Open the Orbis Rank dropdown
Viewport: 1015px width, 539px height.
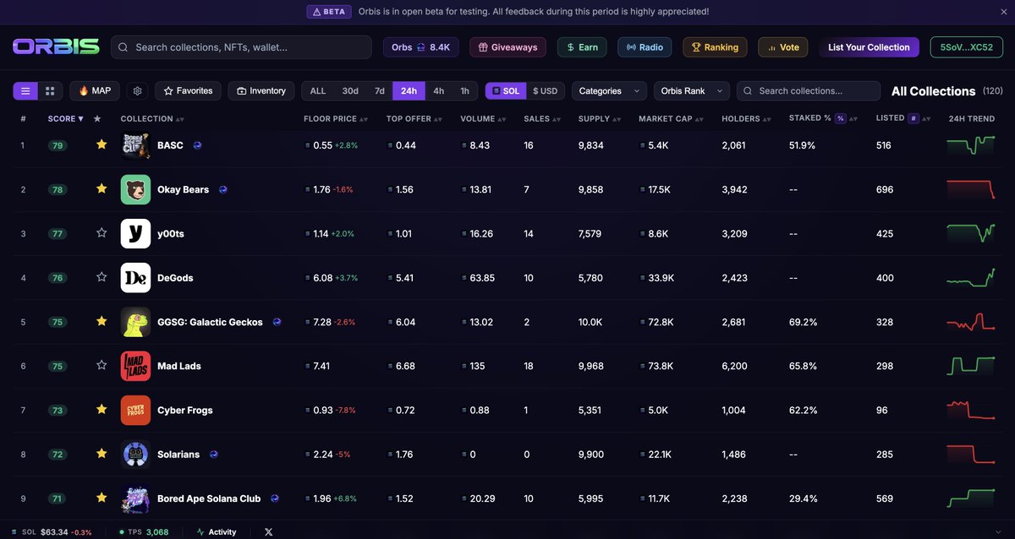[692, 90]
